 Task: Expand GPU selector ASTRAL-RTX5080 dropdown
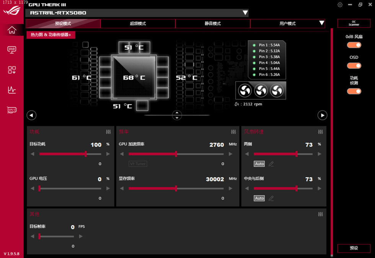[x=245, y=13]
